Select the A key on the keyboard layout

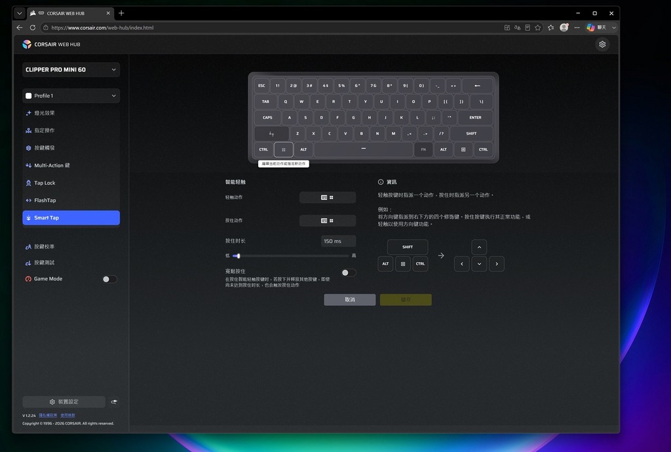(x=289, y=118)
